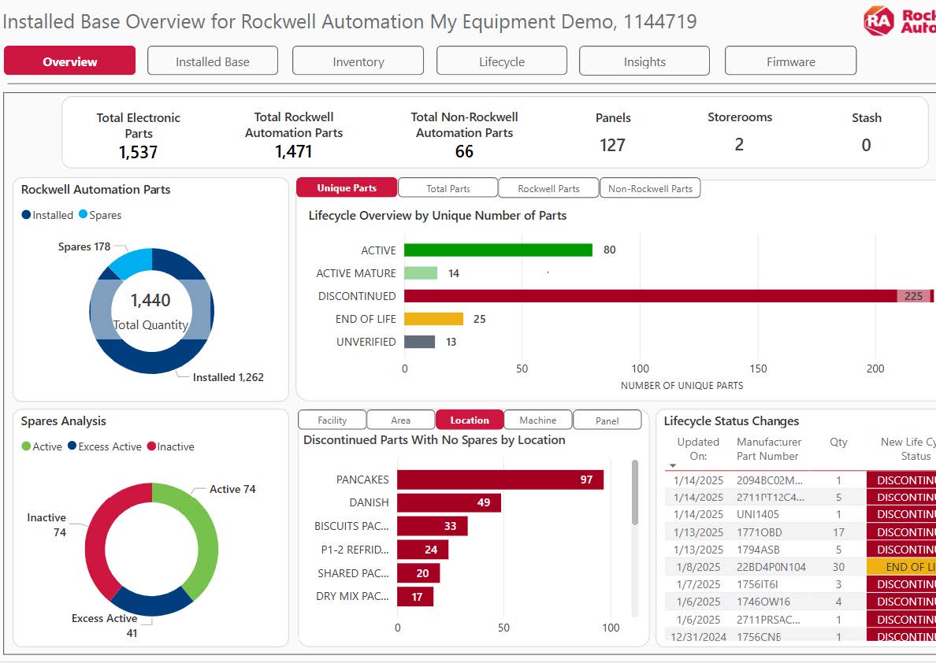
Task: Click the Rockwell Automation RA logo
Action: [x=879, y=20]
